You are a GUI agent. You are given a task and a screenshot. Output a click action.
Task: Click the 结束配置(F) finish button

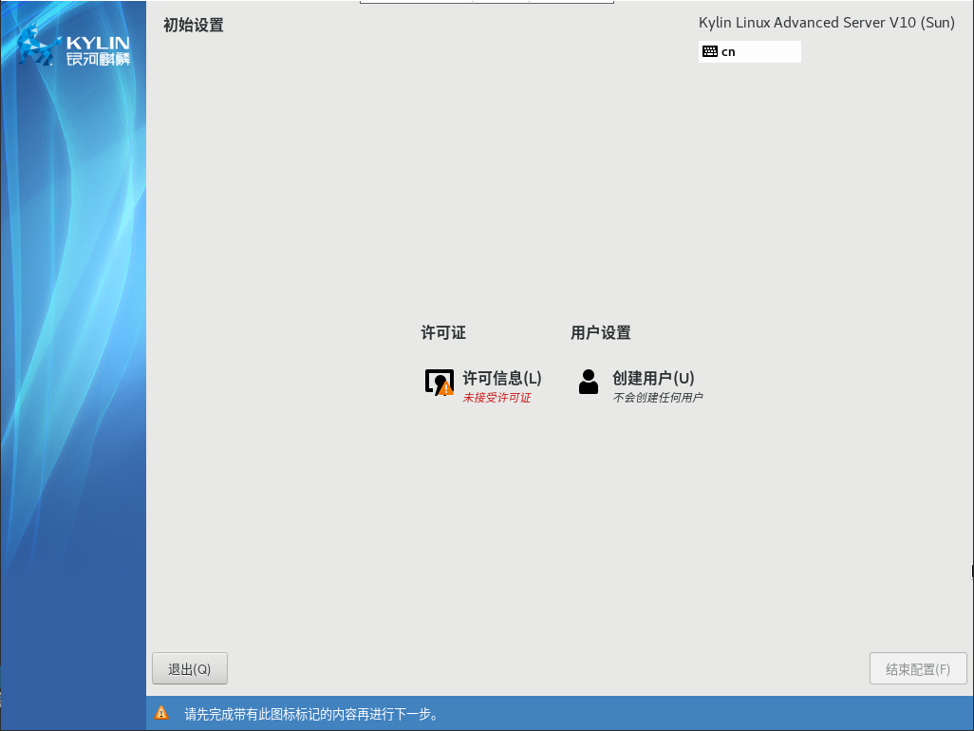(x=917, y=669)
